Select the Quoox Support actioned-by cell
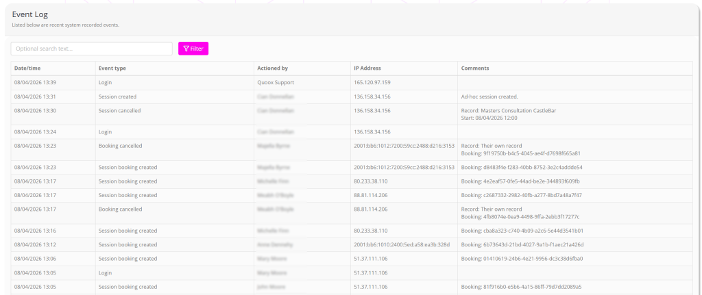The width and height of the screenshot is (702, 295). tap(275, 82)
